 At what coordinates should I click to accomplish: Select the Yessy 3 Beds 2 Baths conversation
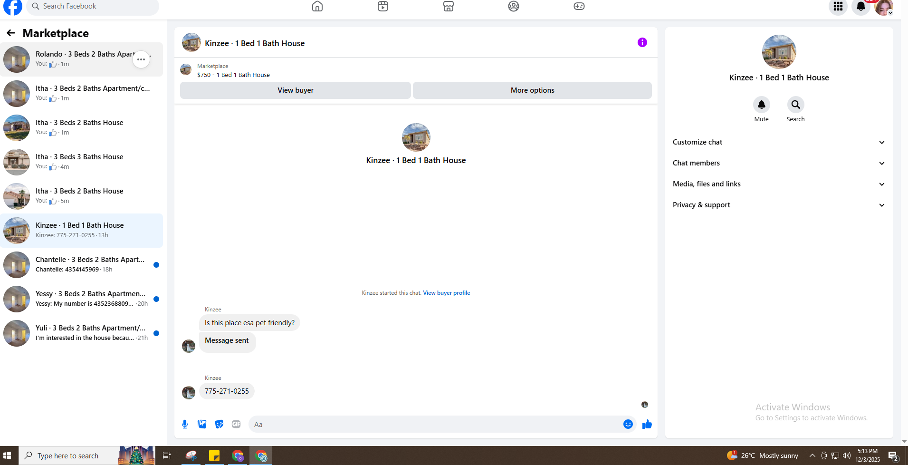click(81, 299)
